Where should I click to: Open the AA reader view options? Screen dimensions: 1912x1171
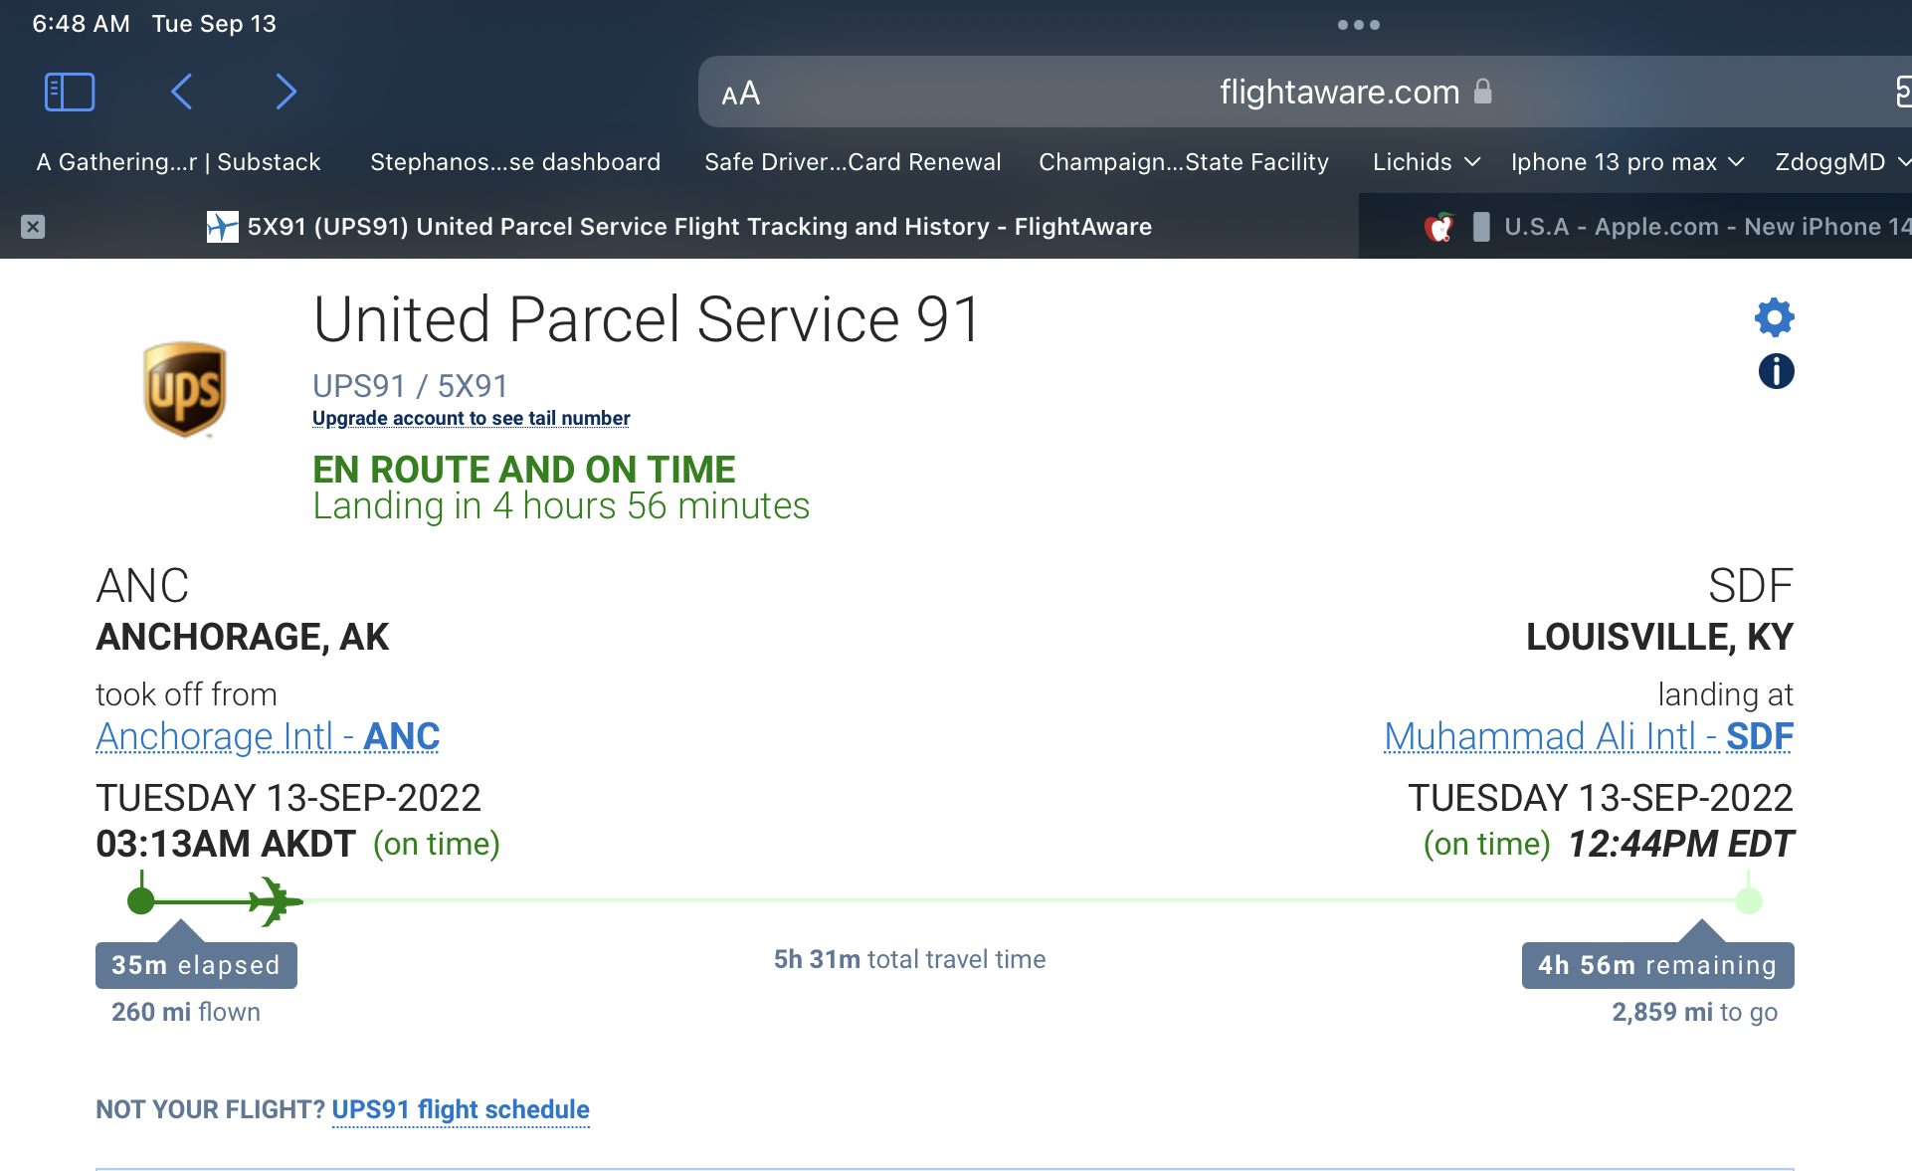pos(740,94)
